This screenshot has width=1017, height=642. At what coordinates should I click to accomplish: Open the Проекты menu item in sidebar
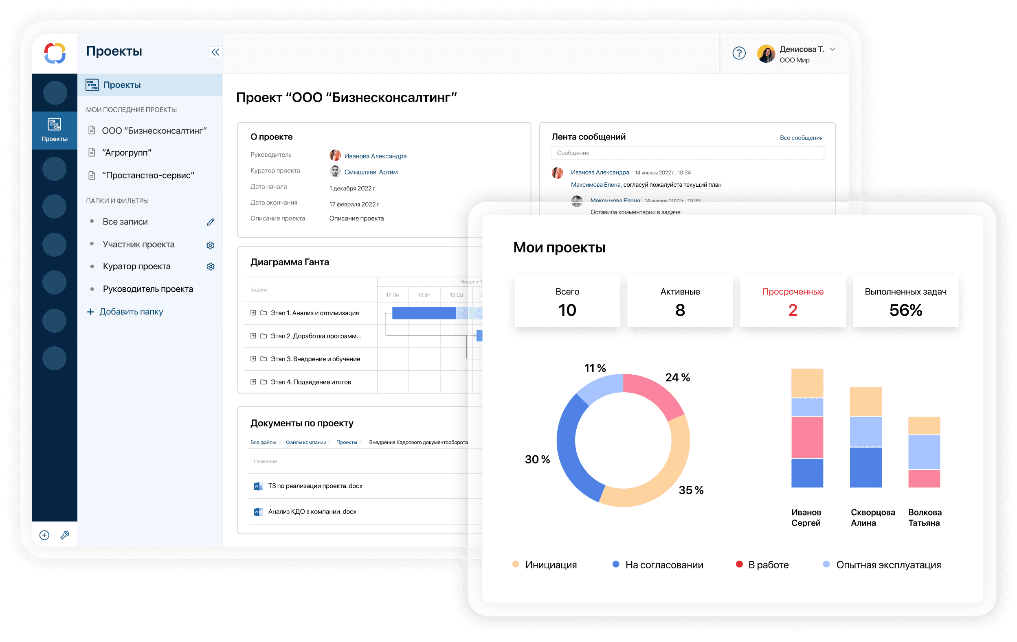150,85
